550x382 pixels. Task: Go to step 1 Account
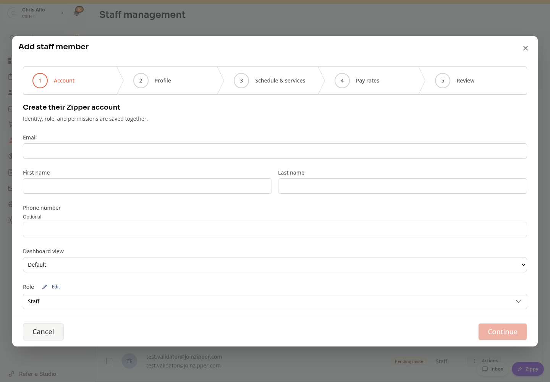click(x=71, y=81)
